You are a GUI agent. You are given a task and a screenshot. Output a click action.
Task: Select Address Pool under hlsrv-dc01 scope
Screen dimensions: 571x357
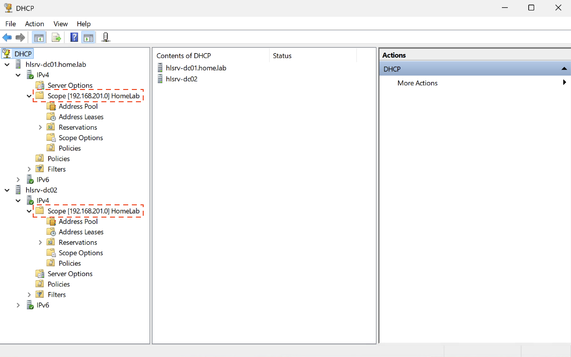78,106
